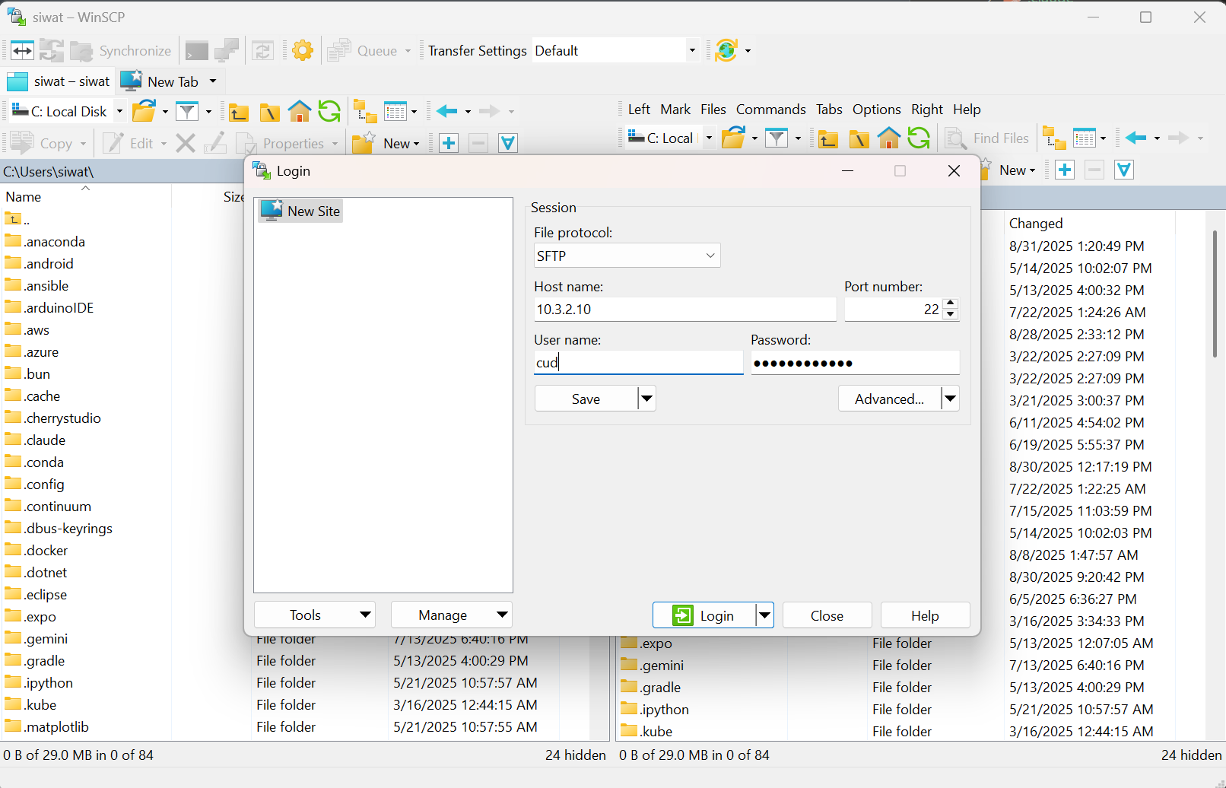Click the Save button
The width and height of the screenshot is (1226, 788).
tap(586, 399)
